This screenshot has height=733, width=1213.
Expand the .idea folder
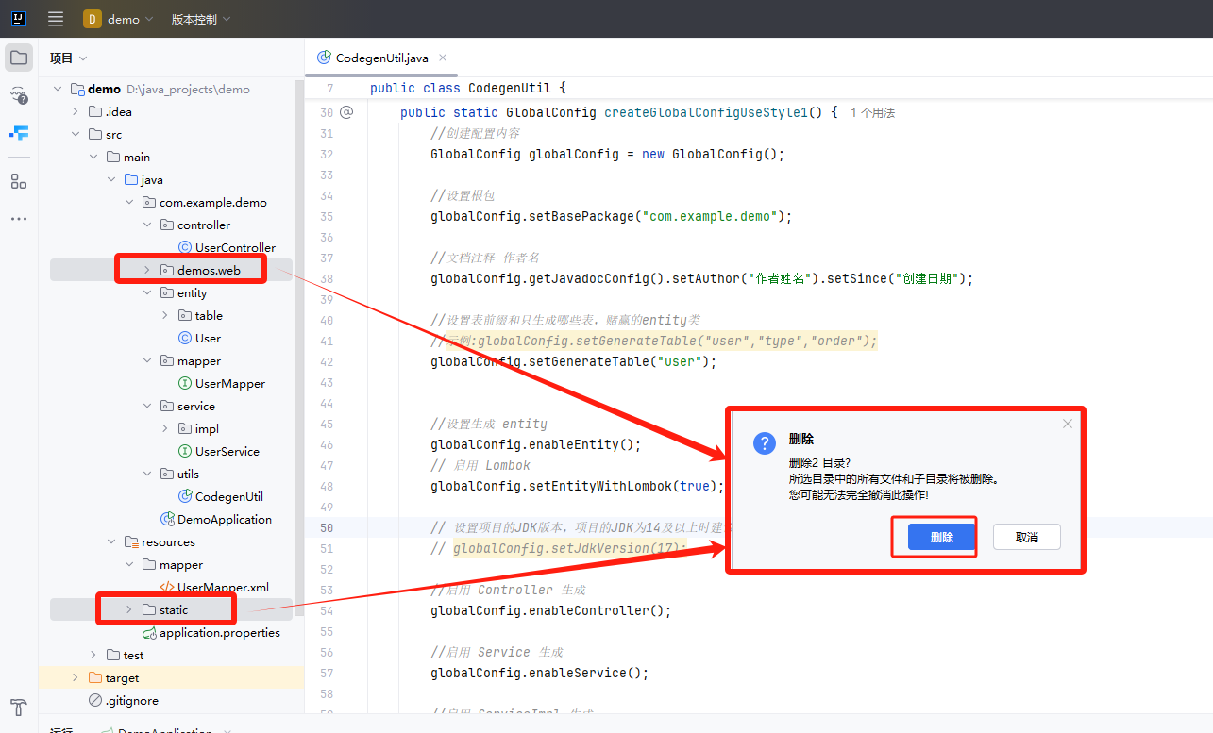coord(76,111)
